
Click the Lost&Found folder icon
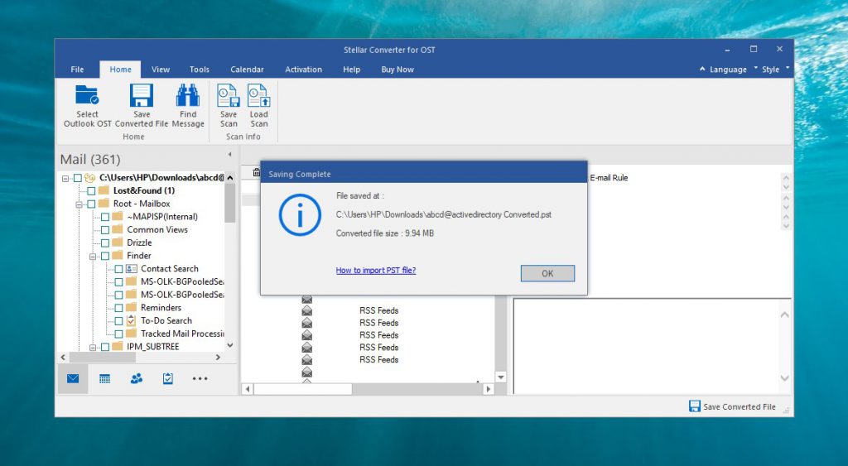click(x=104, y=190)
